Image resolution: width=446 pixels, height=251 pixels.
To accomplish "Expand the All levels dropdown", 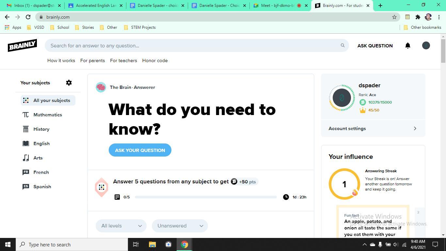I will 121,226.
